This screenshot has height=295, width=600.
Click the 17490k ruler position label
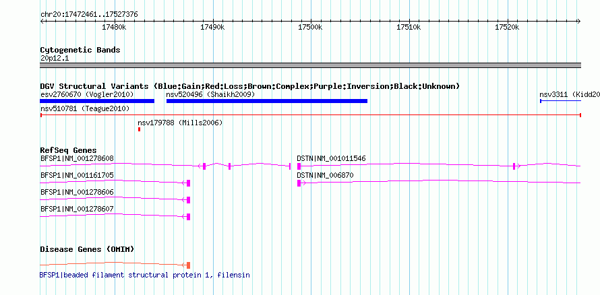coord(213,28)
